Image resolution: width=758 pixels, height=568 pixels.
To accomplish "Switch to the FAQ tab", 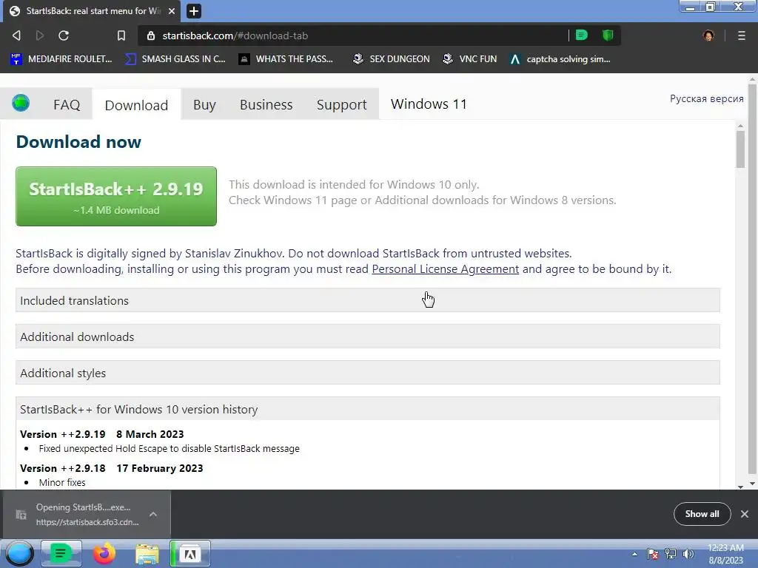I will tap(67, 104).
